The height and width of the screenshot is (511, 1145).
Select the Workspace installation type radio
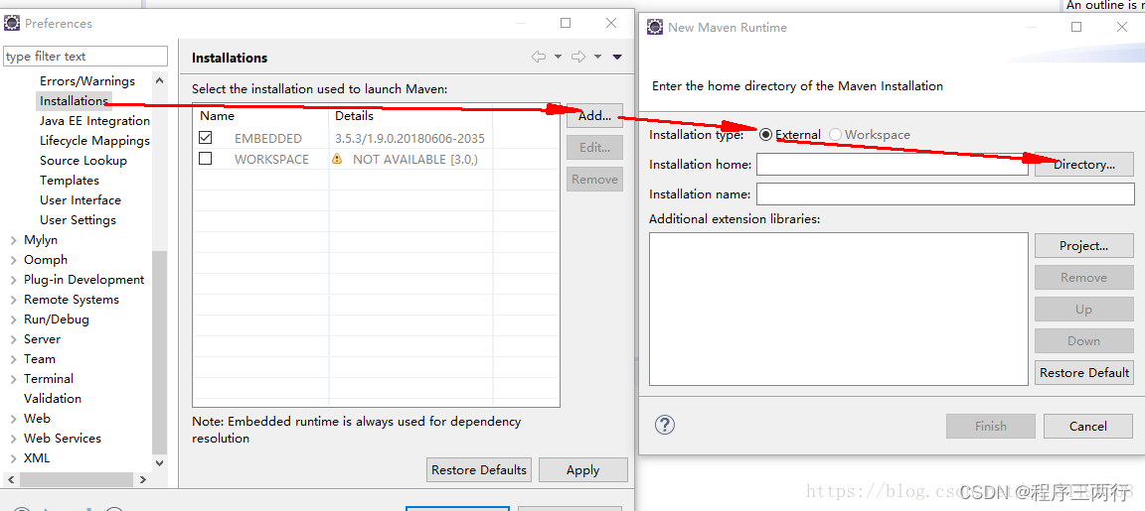[835, 135]
